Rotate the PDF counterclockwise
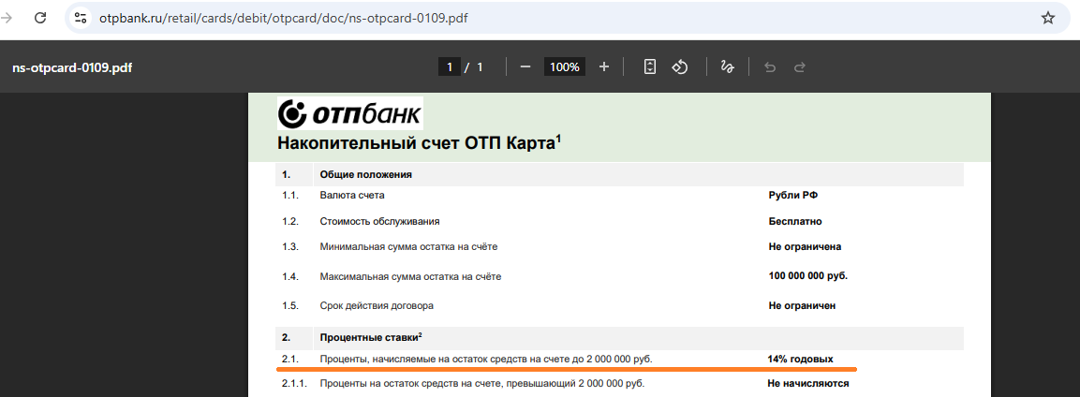The image size is (1080, 397). coord(680,66)
